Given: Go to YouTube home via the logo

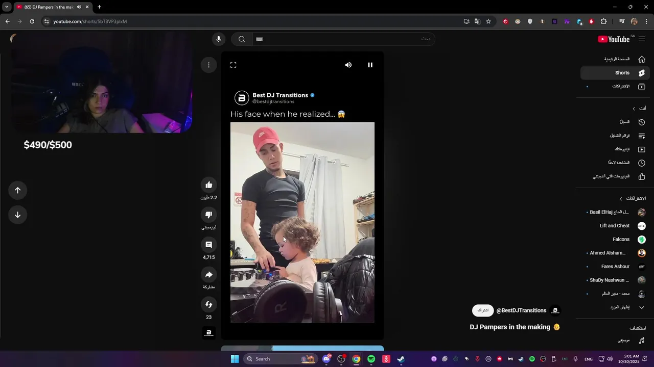Looking at the screenshot, I should click(x=614, y=39).
